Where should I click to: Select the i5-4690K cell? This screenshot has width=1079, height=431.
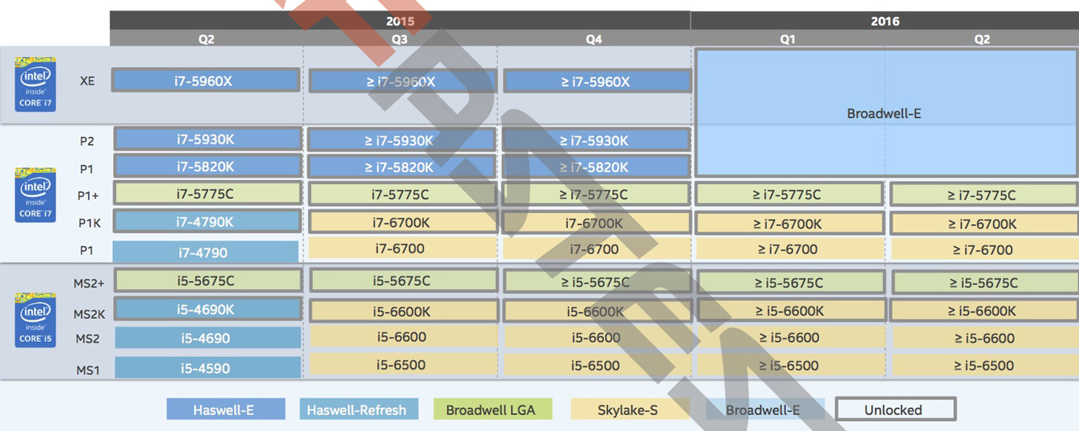coord(209,309)
